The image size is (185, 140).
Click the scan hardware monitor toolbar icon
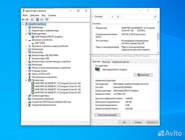(x=47, y=19)
